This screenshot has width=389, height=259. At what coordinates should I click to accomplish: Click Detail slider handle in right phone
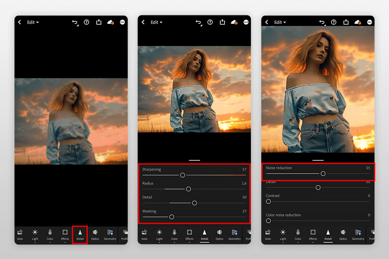(x=318, y=188)
